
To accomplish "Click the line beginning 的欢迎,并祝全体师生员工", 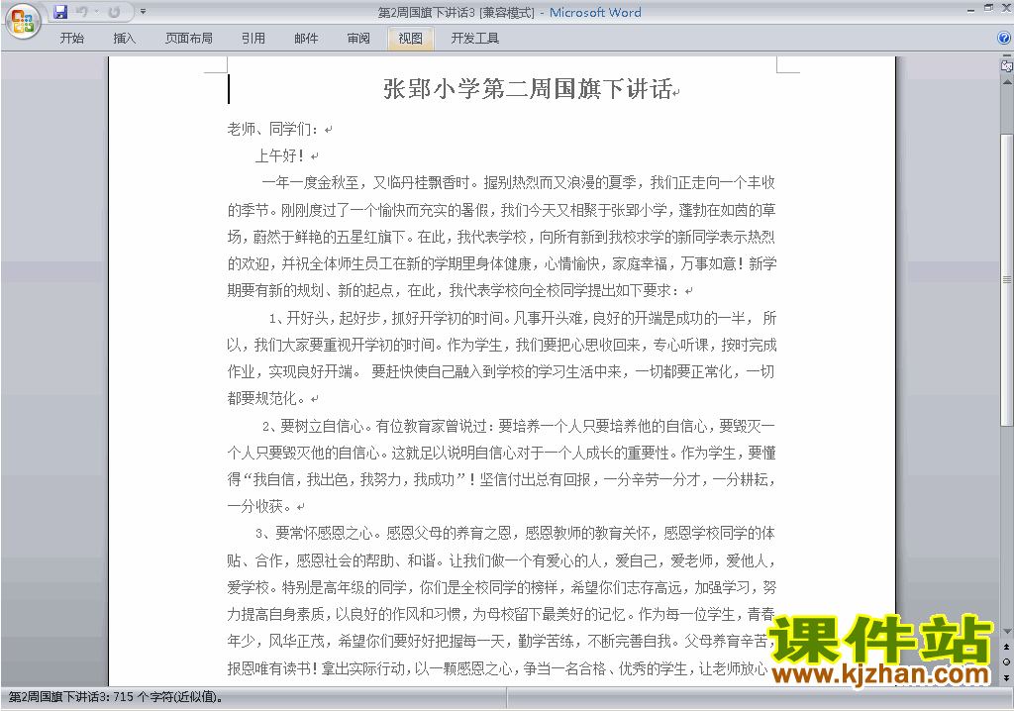I will [x=501, y=264].
